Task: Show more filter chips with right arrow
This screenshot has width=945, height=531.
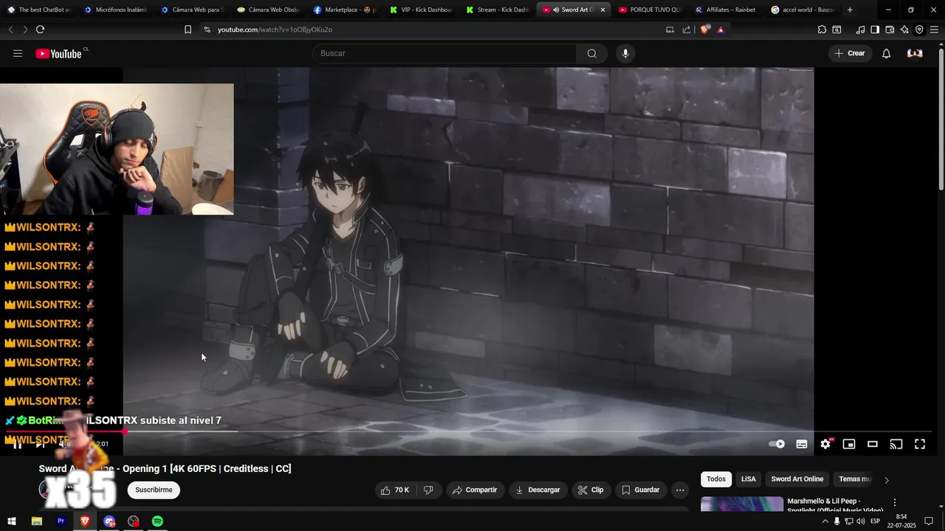Action: tap(887, 479)
